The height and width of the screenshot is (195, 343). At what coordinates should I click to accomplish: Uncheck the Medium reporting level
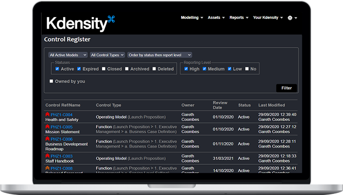[x=204, y=69]
